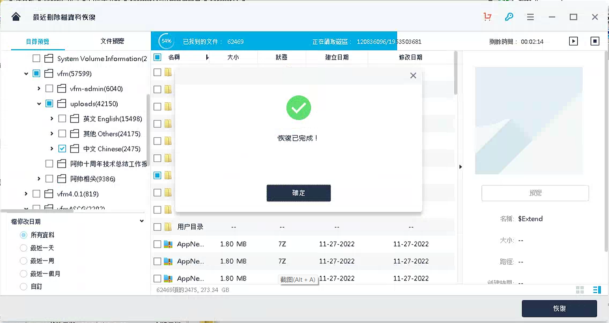This screenshot has width=609, height=323.
Task: Select the 最近一周 radio option
Action: pyautogui.click(x=24, y=261)
